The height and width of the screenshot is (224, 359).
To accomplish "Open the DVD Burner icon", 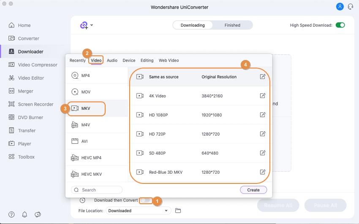I will click(x=11, y=117).
